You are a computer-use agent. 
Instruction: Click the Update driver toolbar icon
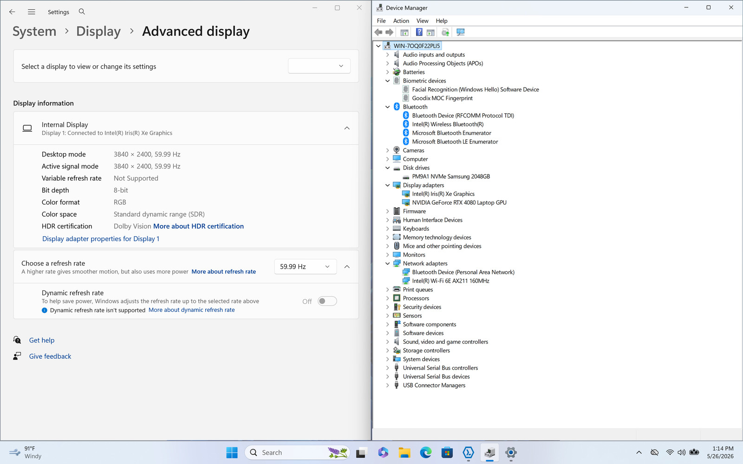pyautogui.click(x=445, y=32)
